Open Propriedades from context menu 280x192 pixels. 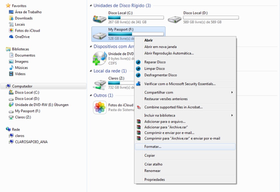tap(185, 180)
